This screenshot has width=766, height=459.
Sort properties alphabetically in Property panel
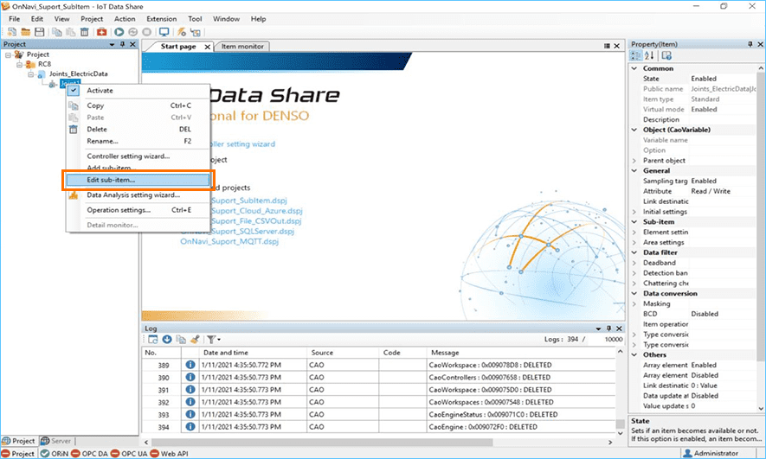click(x=650, y=56)
